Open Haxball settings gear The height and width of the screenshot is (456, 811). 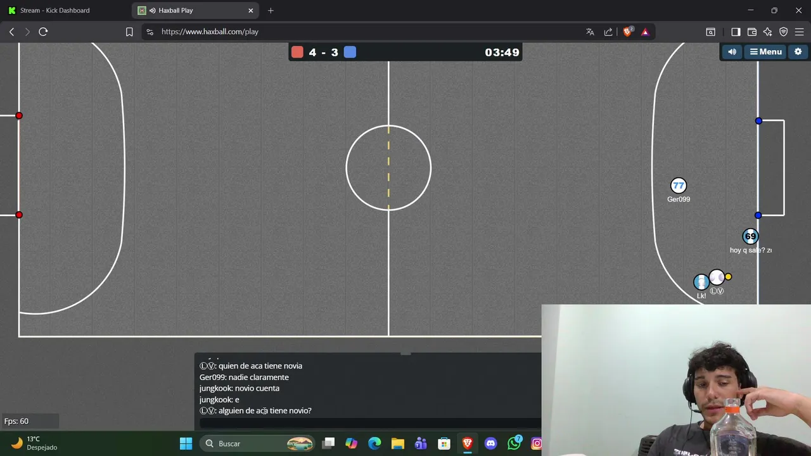[x=798, y=52]
